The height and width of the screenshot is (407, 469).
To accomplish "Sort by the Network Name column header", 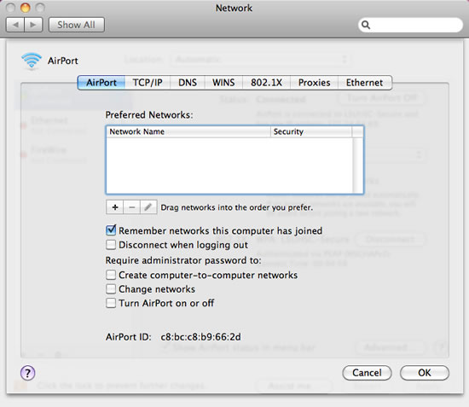I will [188, 131].
